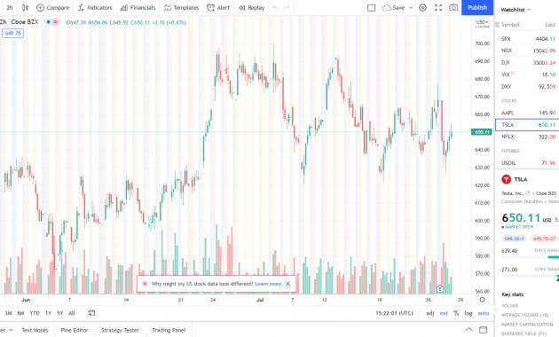
Task: Toggle ext extended hours
Action: tap(444, 313)
